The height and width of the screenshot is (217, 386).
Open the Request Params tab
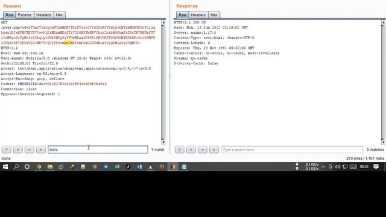(25, 15)
